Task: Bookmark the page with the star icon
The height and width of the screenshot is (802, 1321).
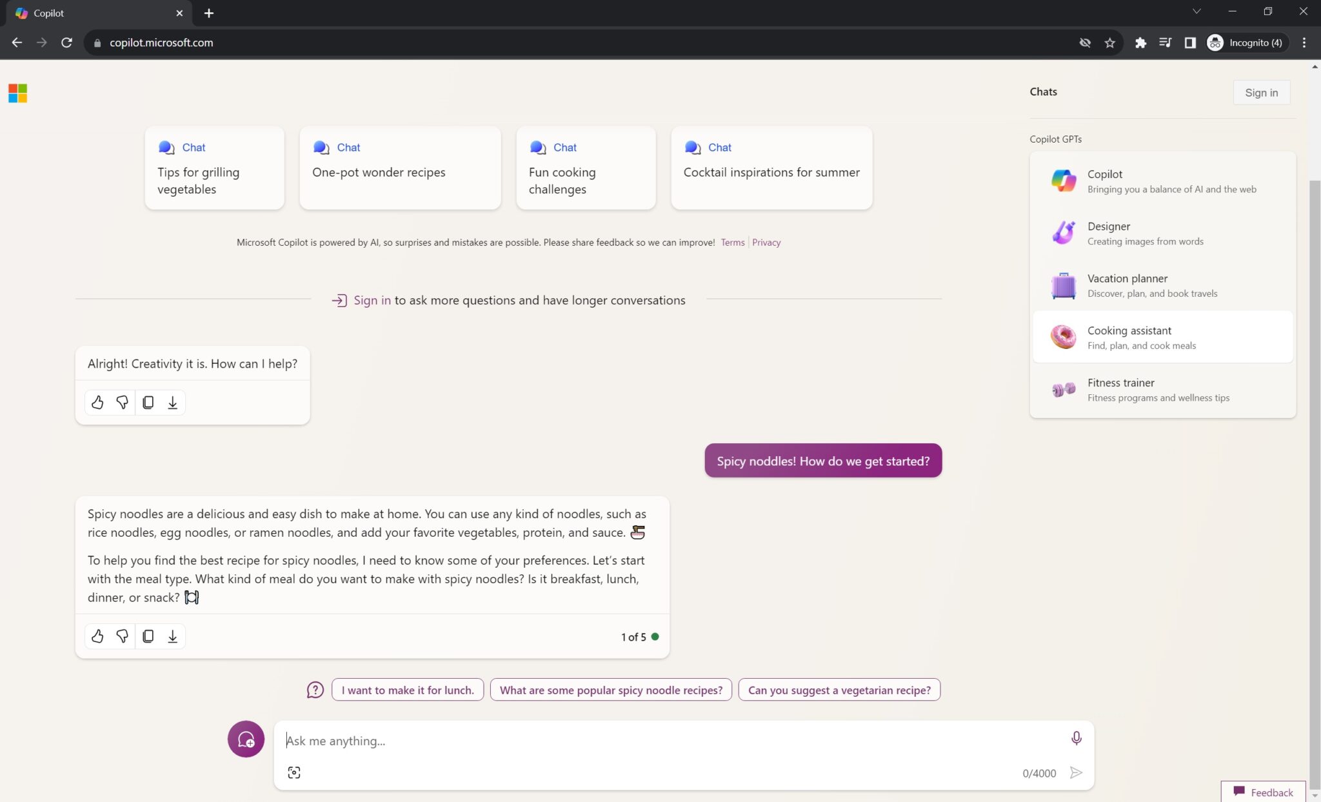Action: coord(1109,43)
